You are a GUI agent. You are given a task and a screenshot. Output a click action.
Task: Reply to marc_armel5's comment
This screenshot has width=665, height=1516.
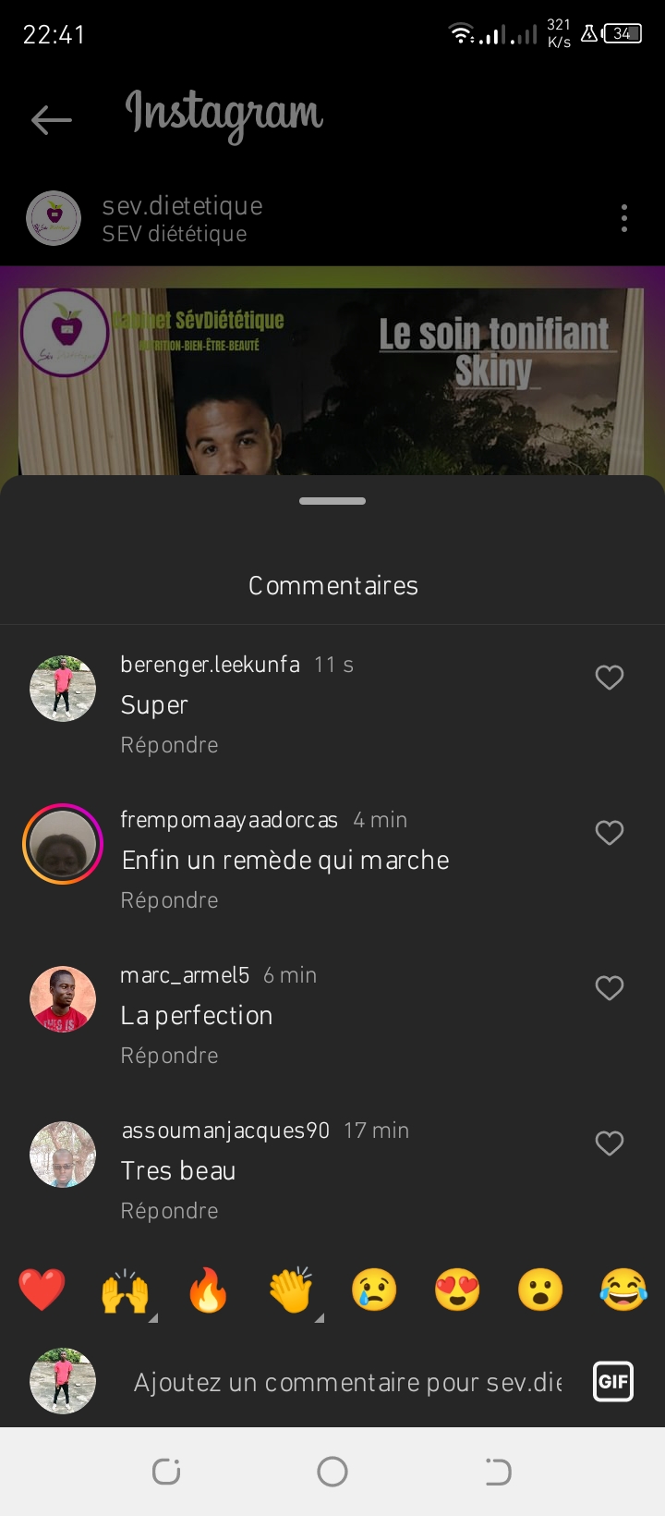(x=169, y=1056)
